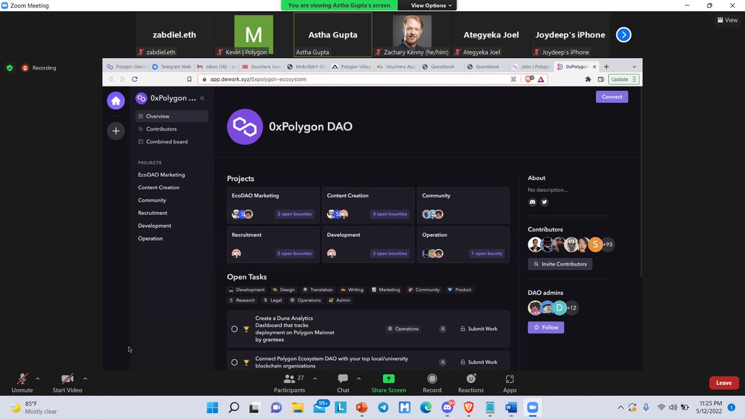Open the Windows Start menu
This screenshot has width=745, height=419.
[x=212, y=408]
